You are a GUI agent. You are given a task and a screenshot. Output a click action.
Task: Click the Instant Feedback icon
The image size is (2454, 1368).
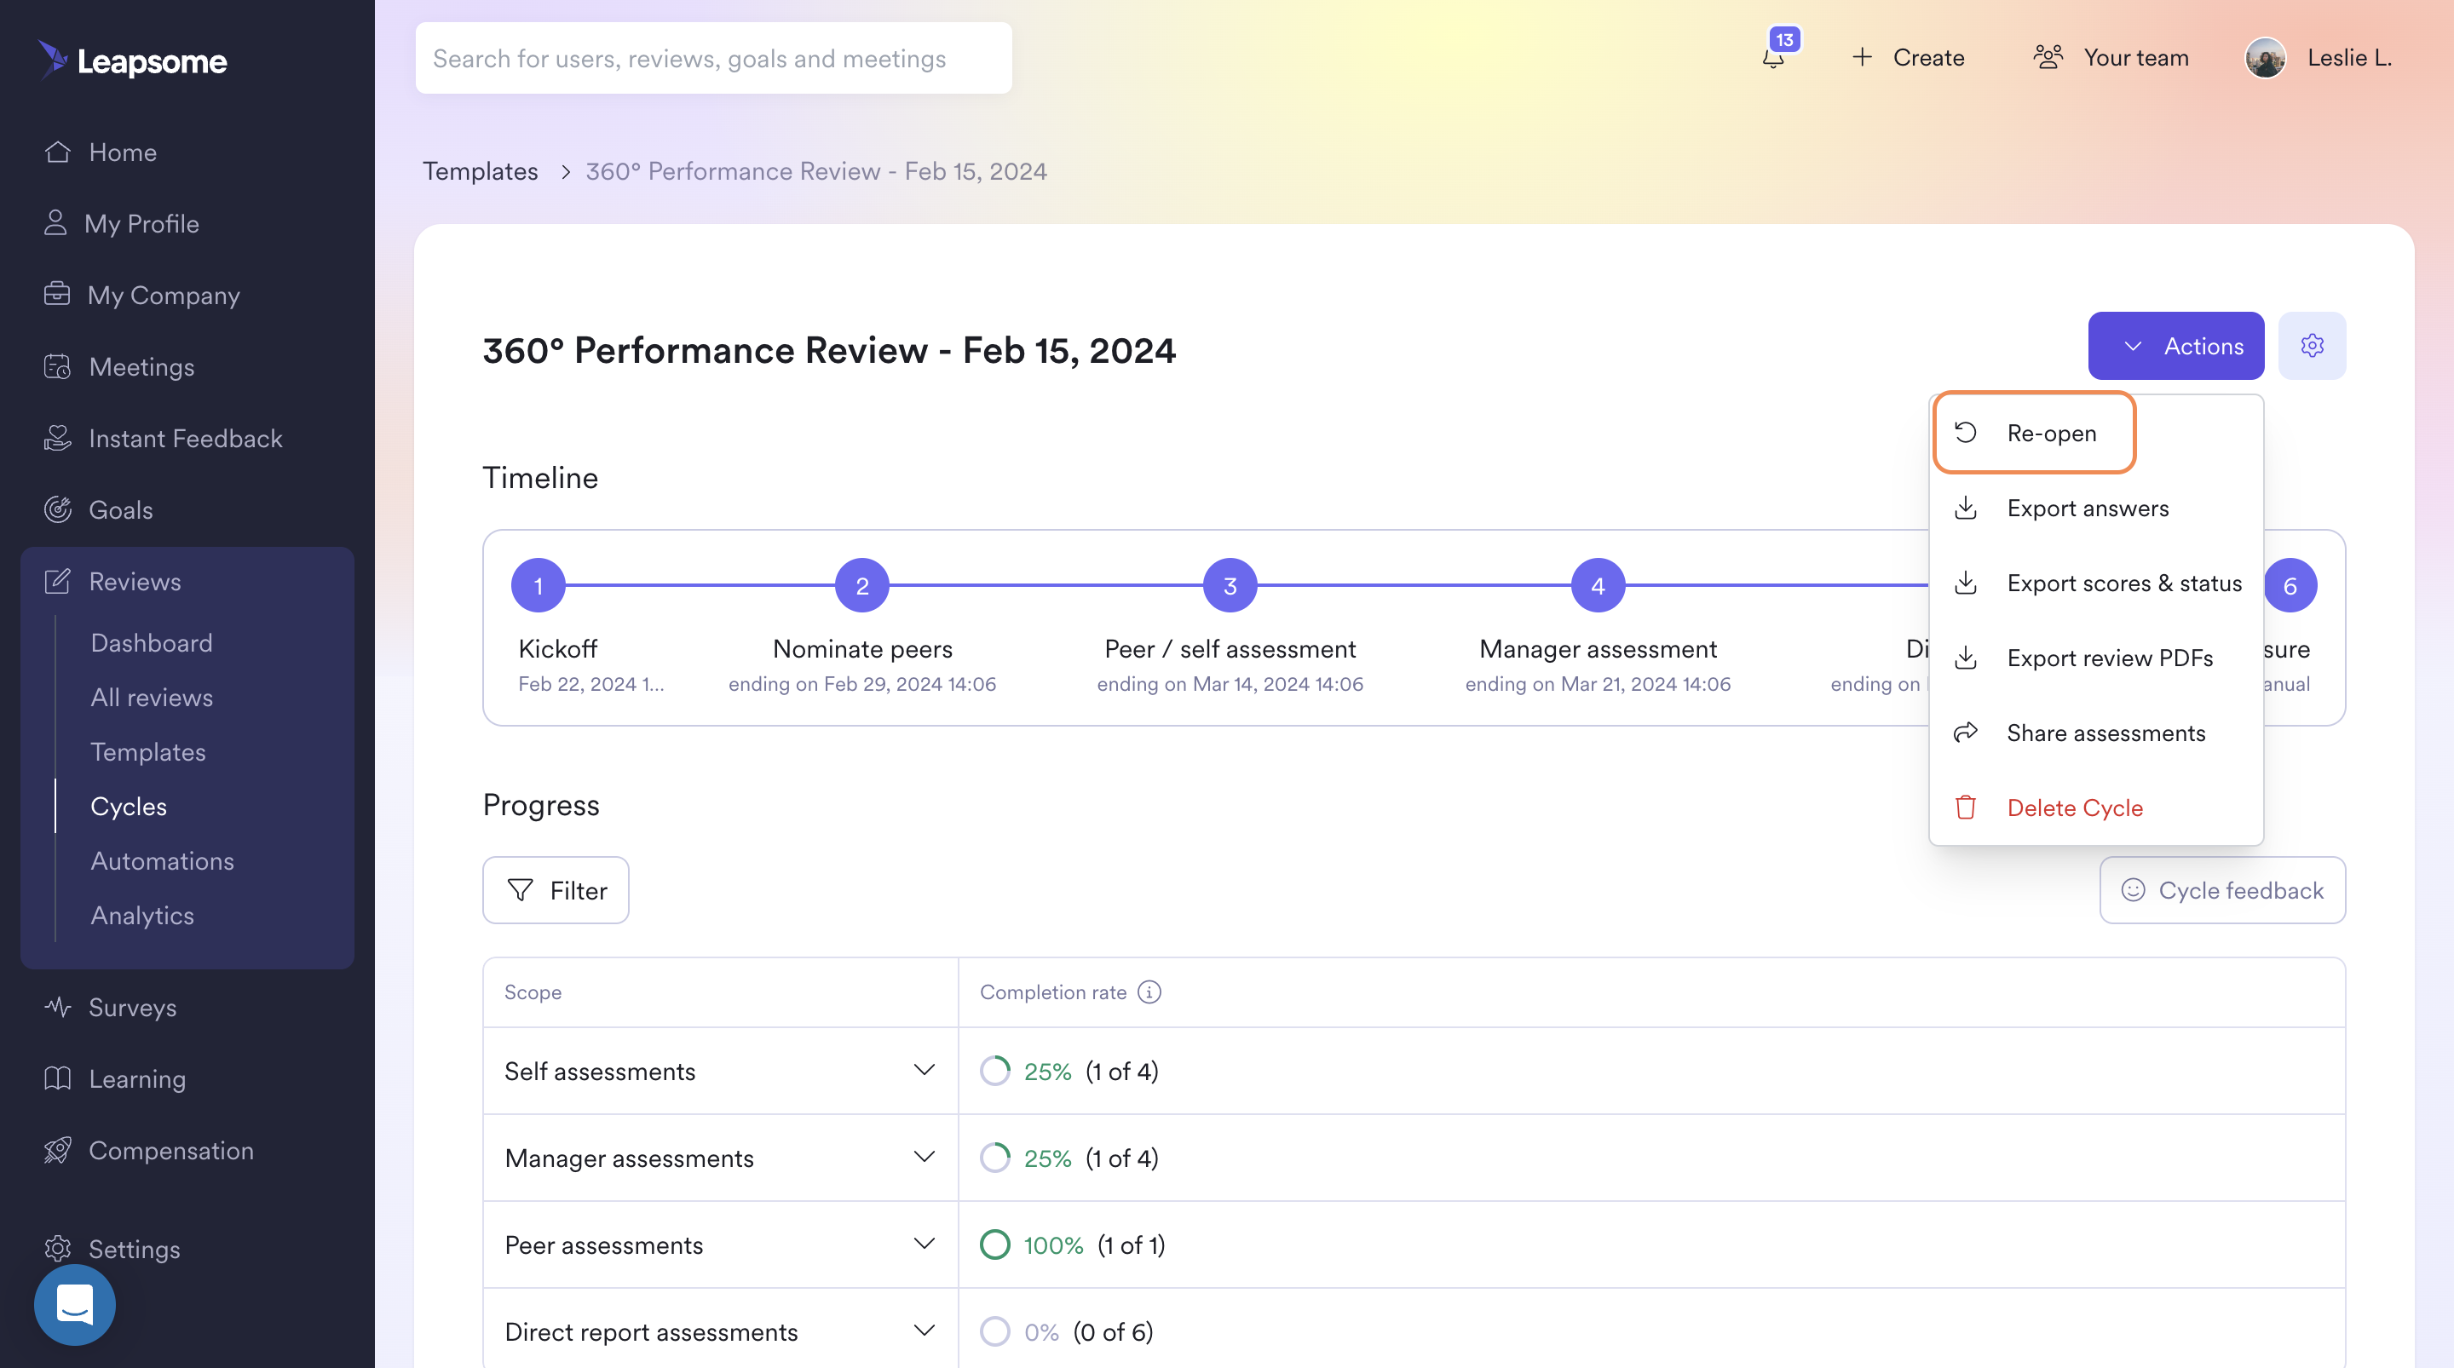point(57,437)
